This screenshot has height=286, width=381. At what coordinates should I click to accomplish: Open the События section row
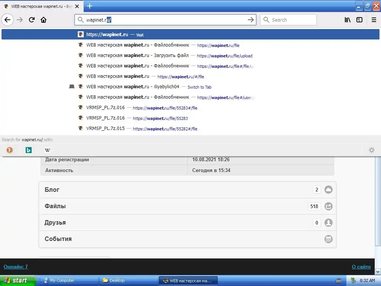pos(188,239)
